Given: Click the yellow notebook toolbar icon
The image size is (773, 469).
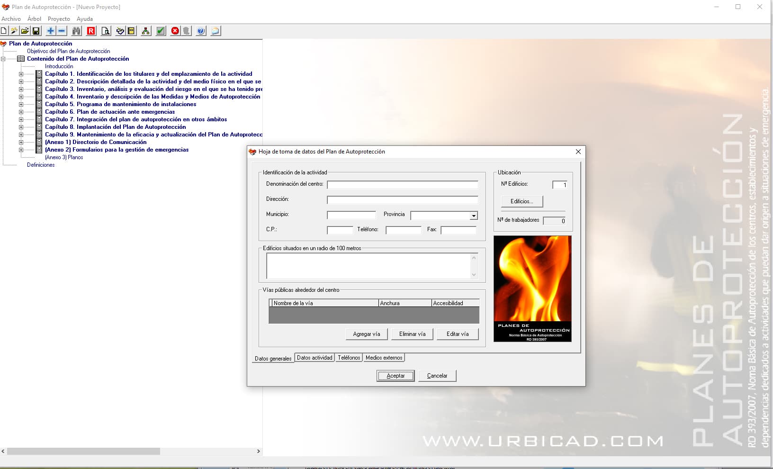Looking at the screenshot, I should click(131, 31).
